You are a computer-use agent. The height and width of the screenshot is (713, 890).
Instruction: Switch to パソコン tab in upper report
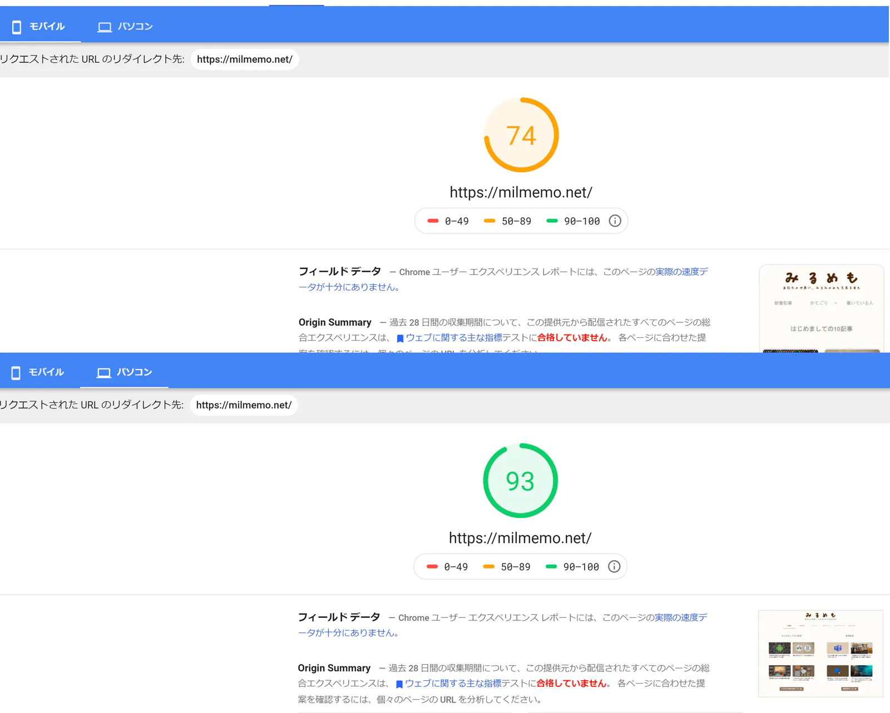coord(125,27)
